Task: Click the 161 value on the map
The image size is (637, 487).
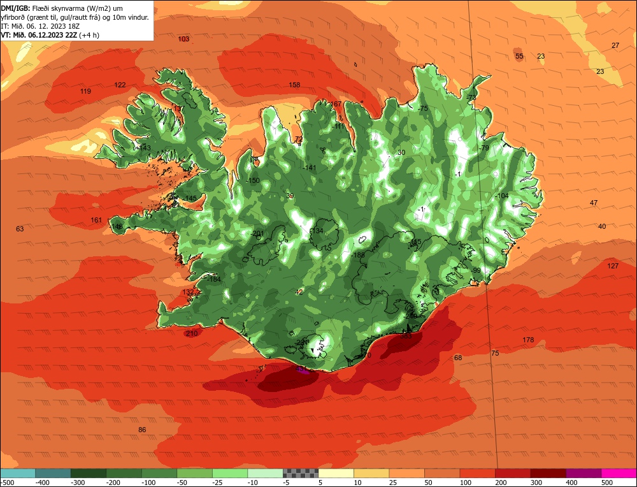Action: coord(96,221)
